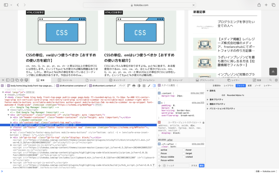Click the バッジ button
The image size is (279, 174).
point(122,86)
